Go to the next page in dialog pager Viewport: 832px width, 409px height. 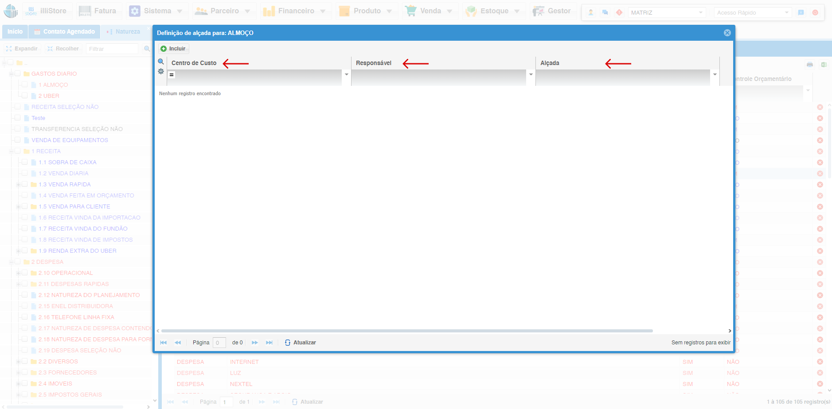pos(255,343)
